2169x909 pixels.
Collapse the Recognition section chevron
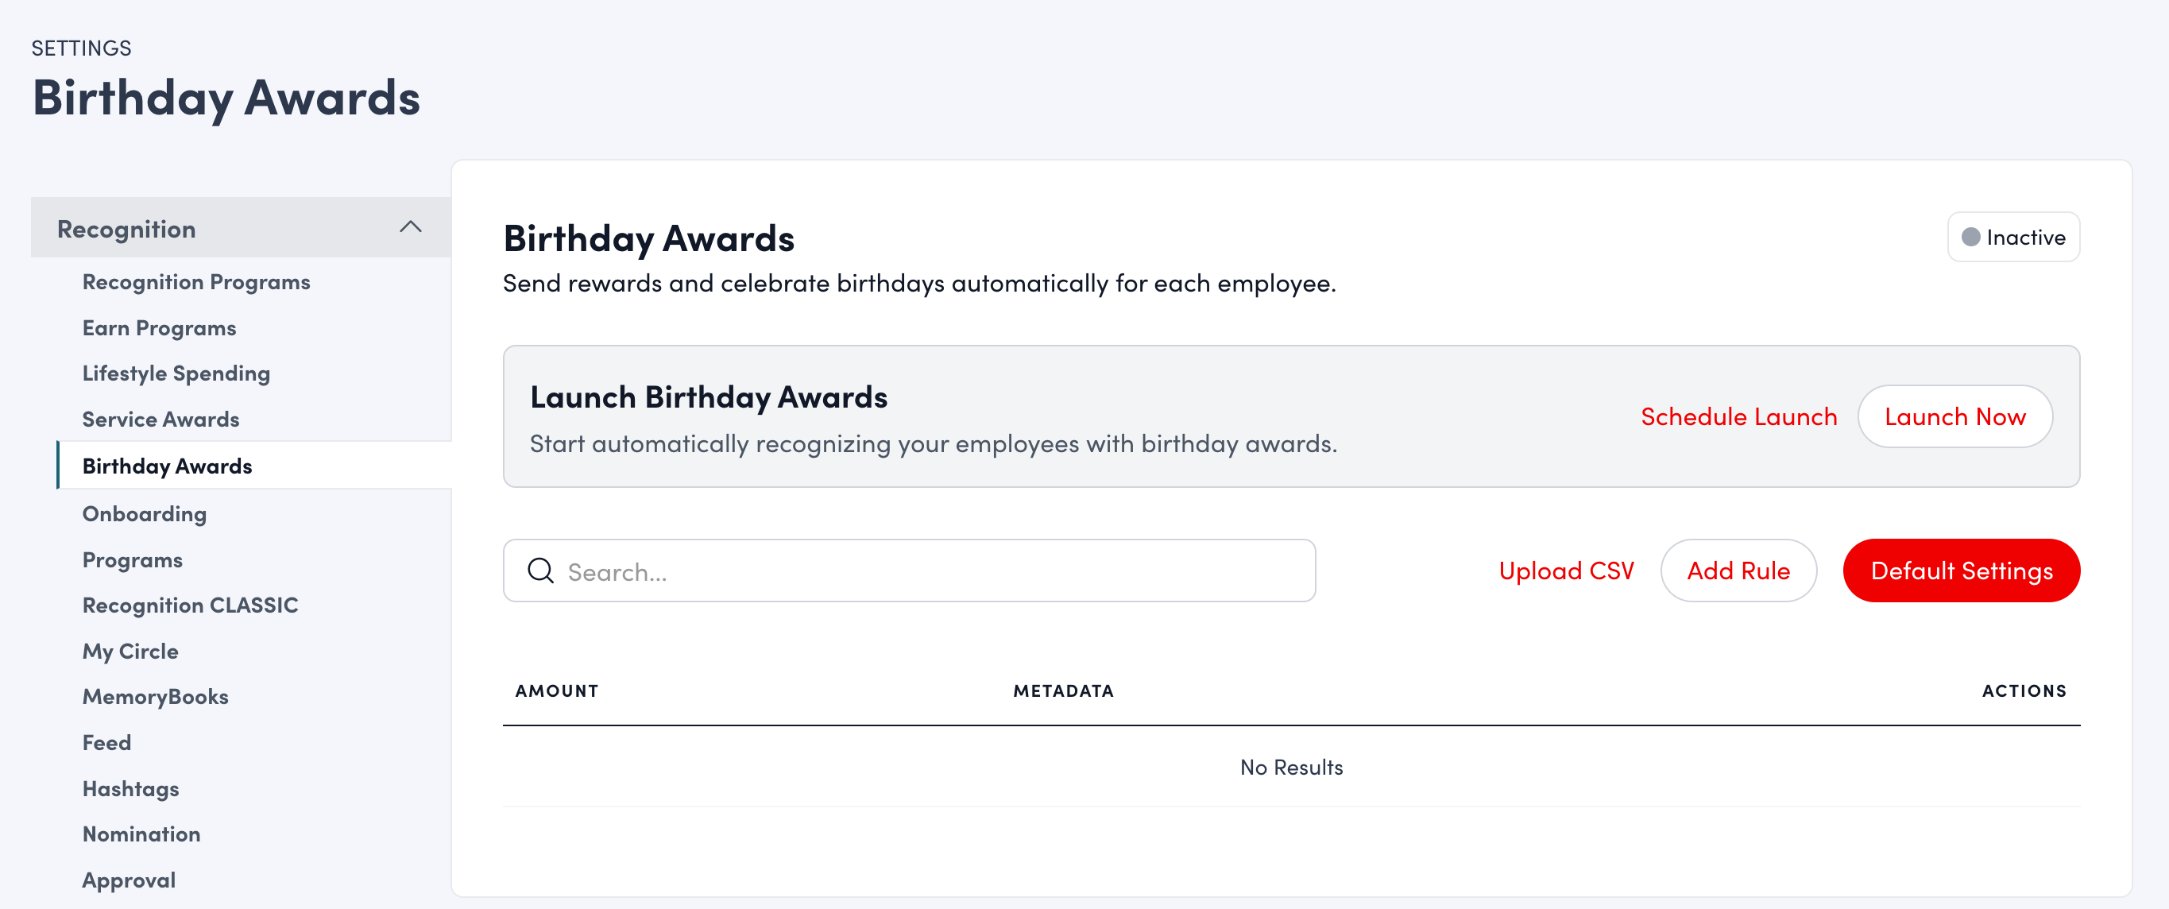[x=410, y=227]
